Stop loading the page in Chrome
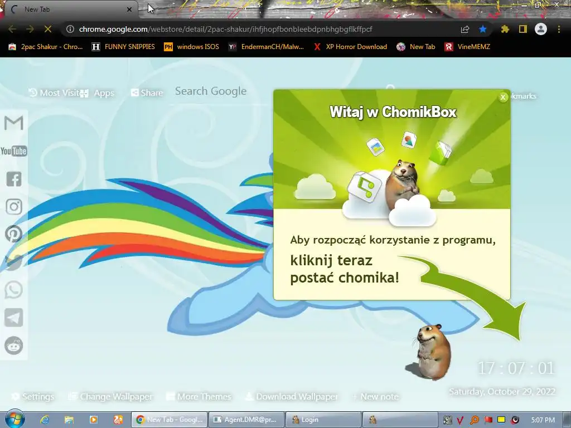Image resolution: width=571 pixels, height=428 pixels. [x=48, y=29]
